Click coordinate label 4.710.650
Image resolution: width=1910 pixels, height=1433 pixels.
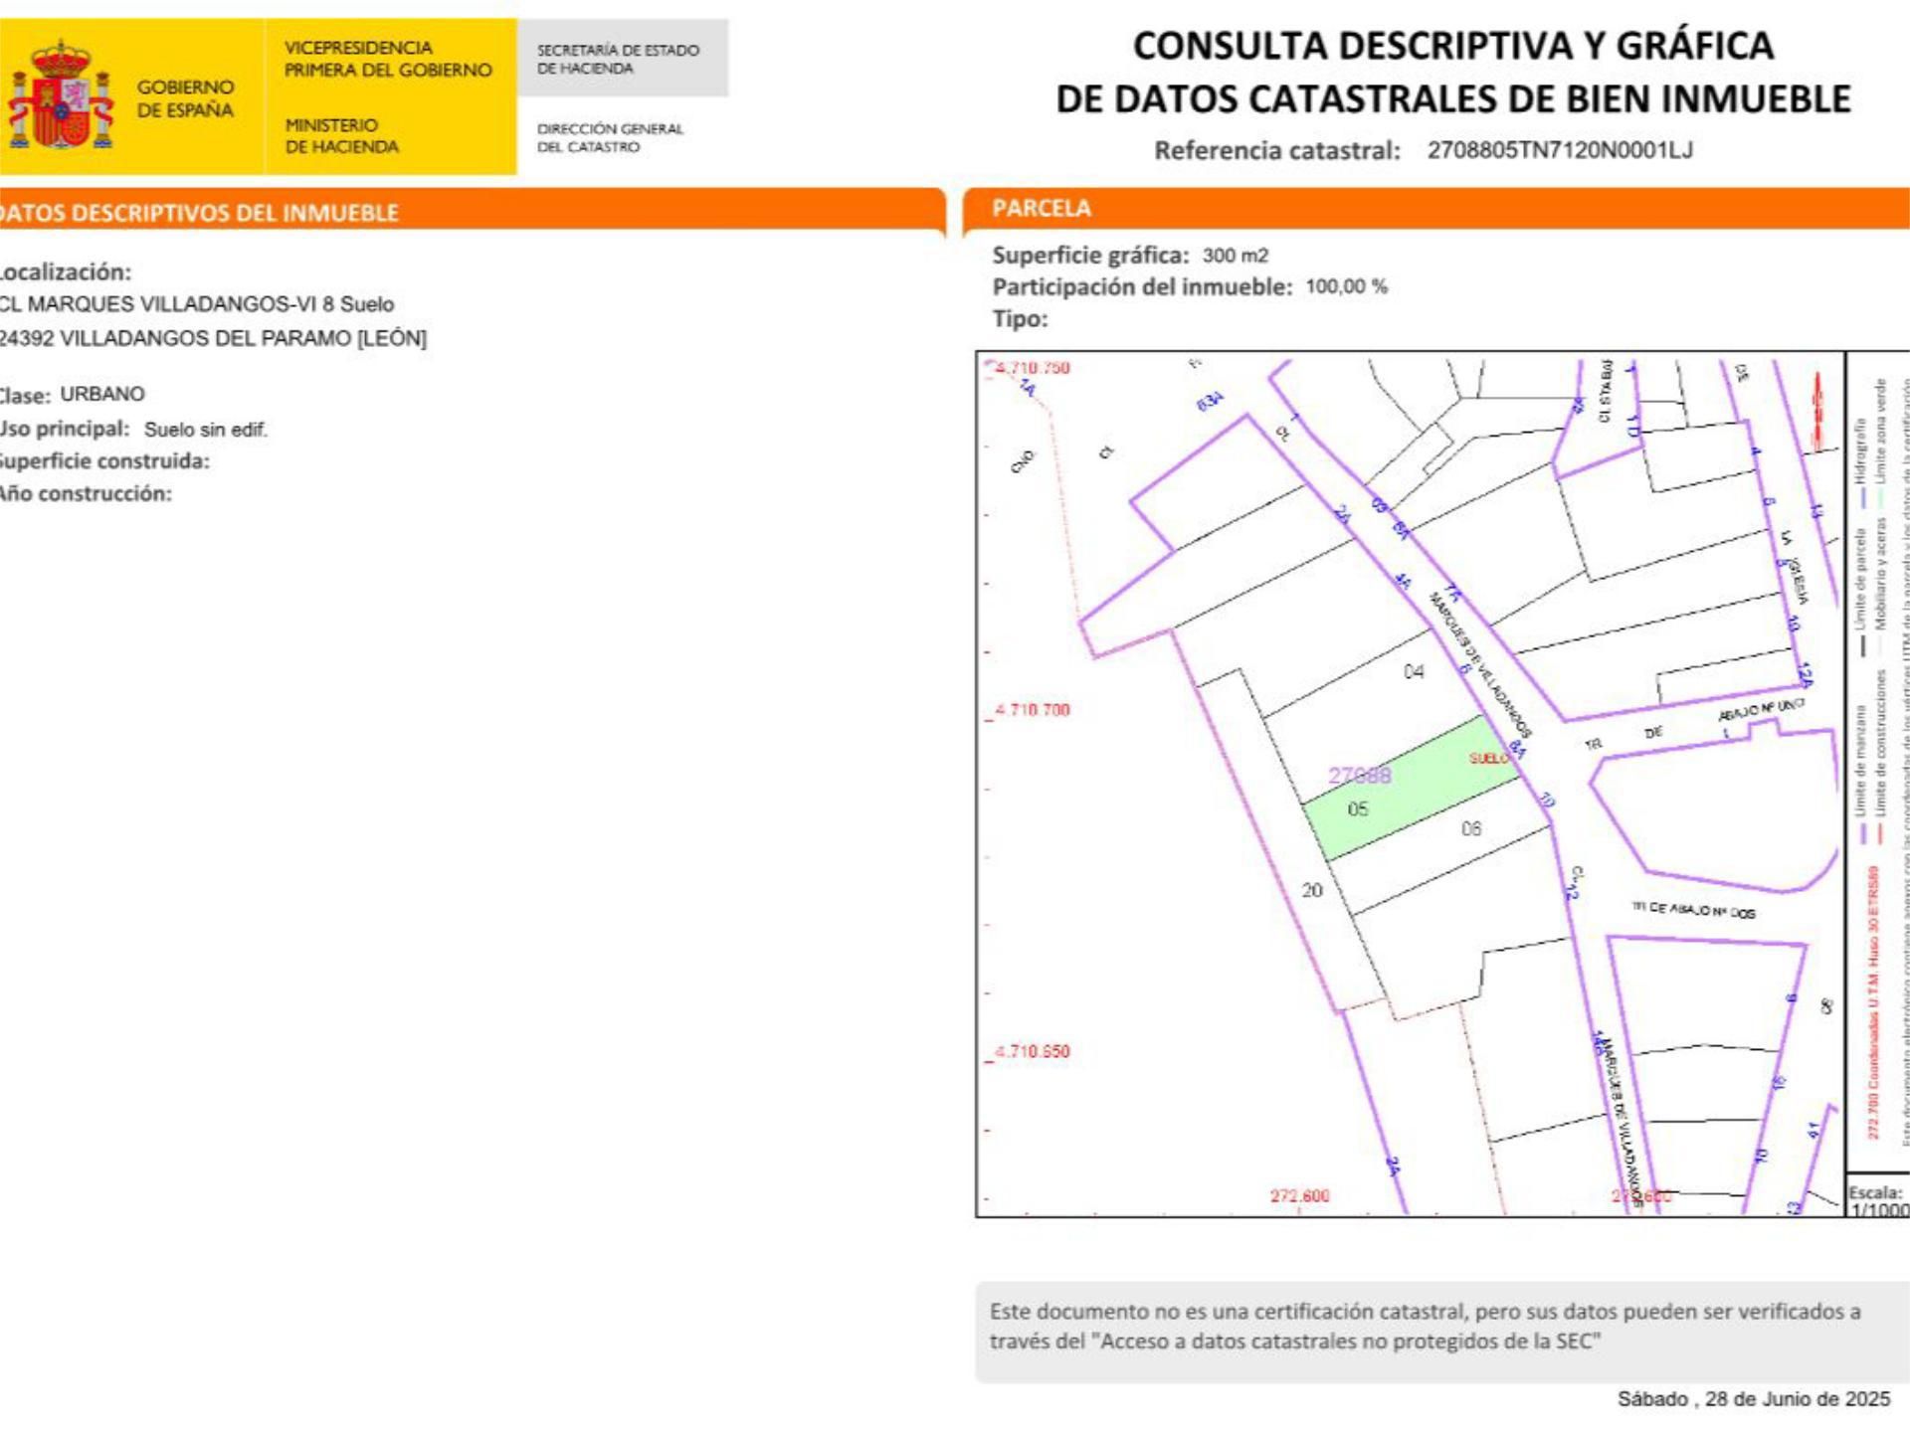coord(1033,1052)
